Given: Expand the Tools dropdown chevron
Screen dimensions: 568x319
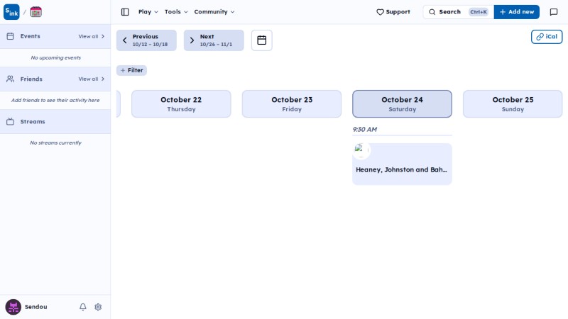Looking at the screenshot, I should (186, 12).
